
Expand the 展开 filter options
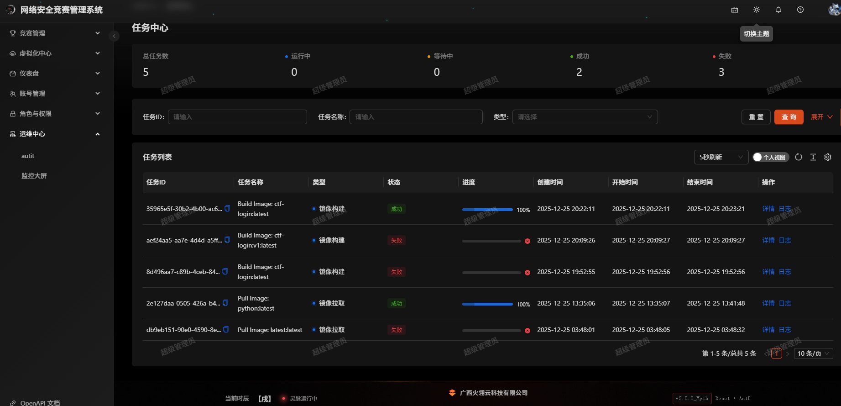(821, 117)
